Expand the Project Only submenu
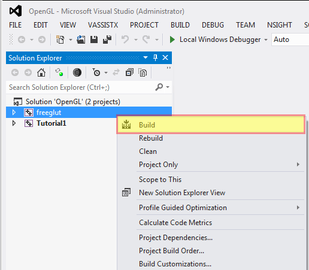Viewport: 309px width, 270px height. click(298, 165)
